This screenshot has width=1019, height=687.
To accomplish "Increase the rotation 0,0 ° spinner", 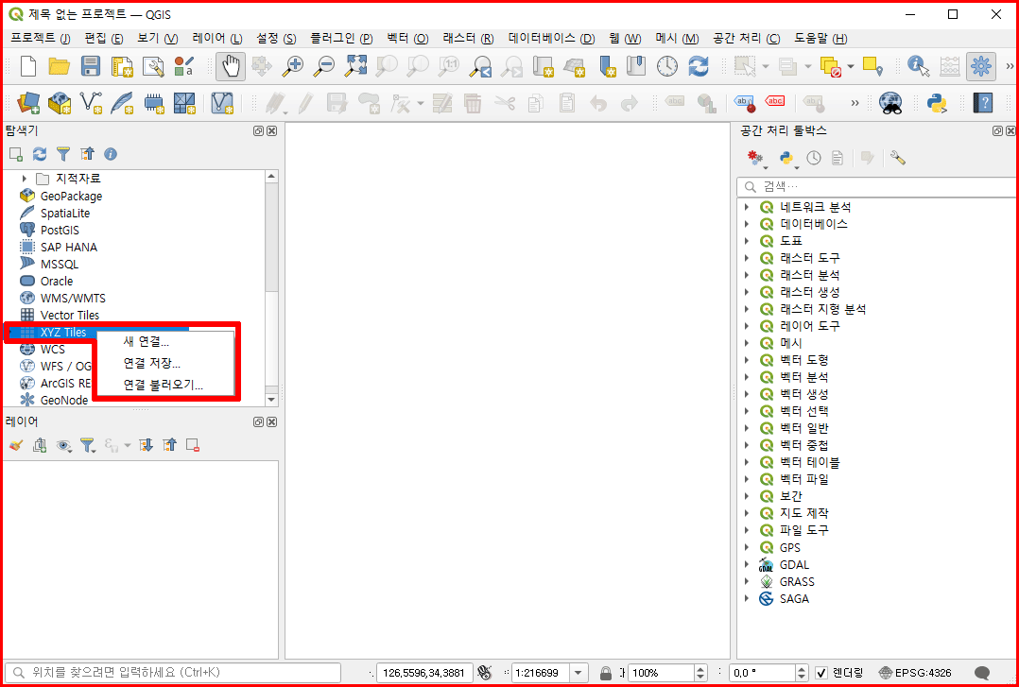I will (802, 669).
